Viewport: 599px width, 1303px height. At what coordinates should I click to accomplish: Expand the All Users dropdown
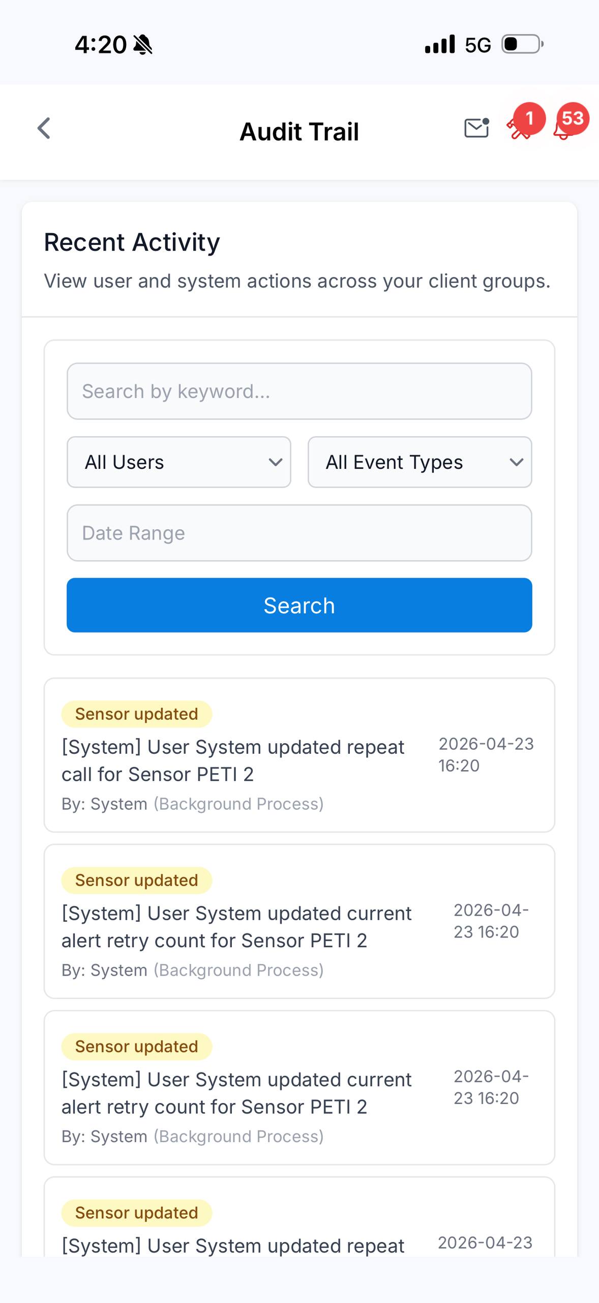179,462
